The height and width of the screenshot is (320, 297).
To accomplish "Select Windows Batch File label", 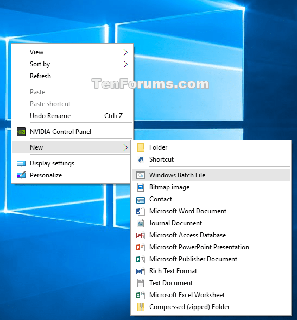I will [178, 175].
